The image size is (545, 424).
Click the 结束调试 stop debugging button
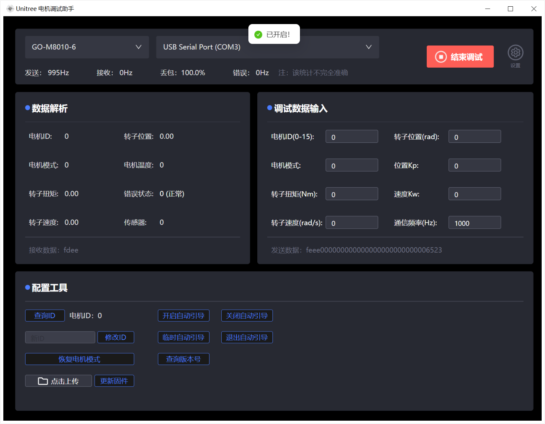coord(460,57)
